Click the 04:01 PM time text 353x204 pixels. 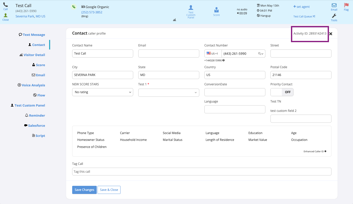point(266,11)
